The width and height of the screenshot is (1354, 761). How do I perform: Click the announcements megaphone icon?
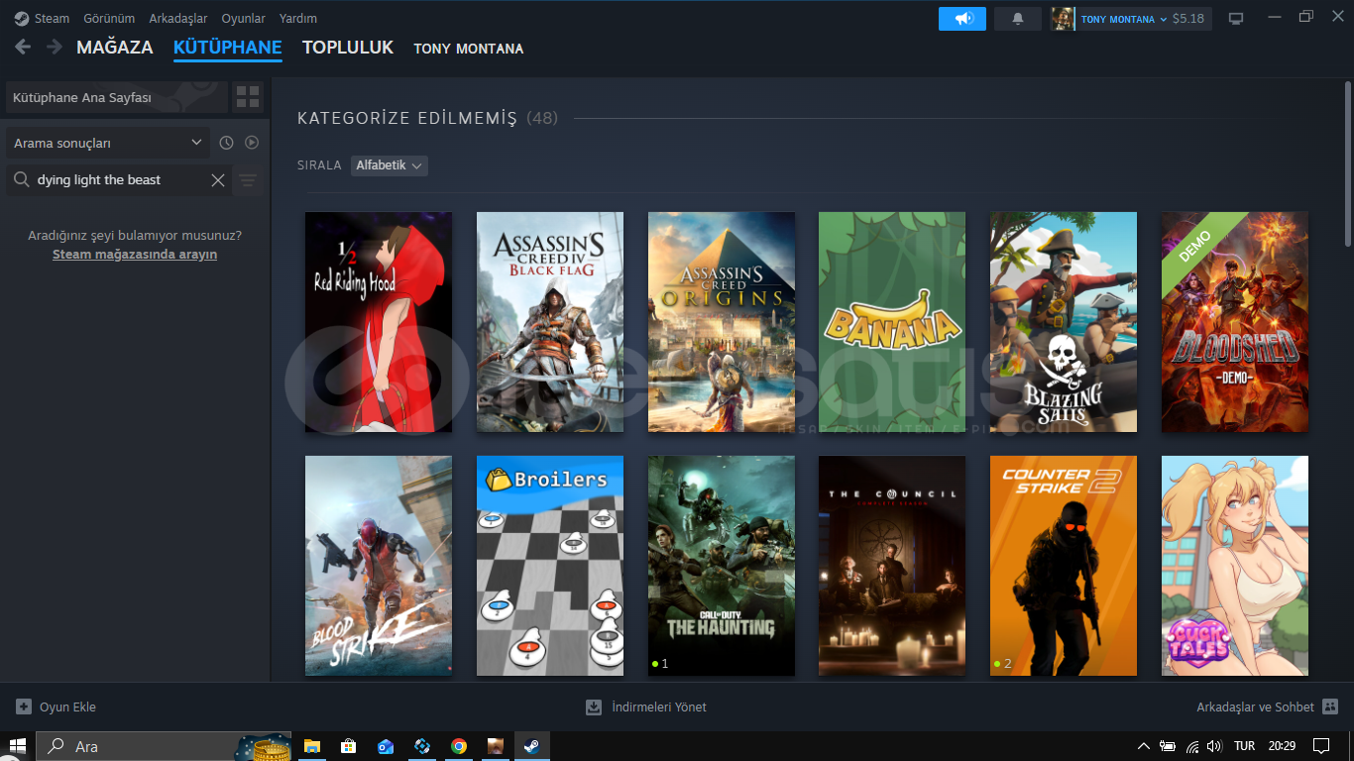click(x=961, y=19)
